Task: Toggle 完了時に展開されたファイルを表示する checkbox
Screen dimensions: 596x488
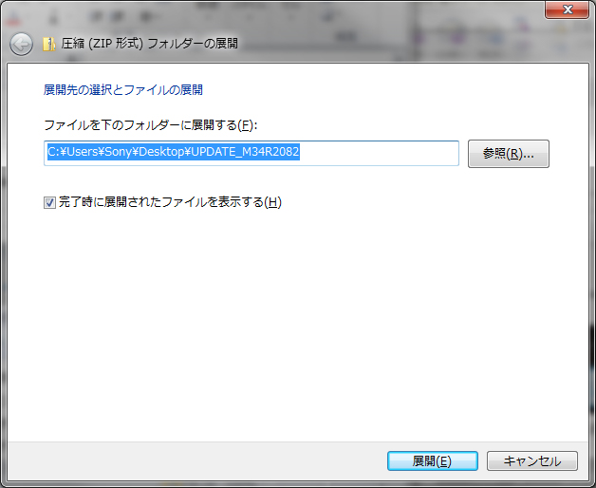Action: click(x=50, y=202)
